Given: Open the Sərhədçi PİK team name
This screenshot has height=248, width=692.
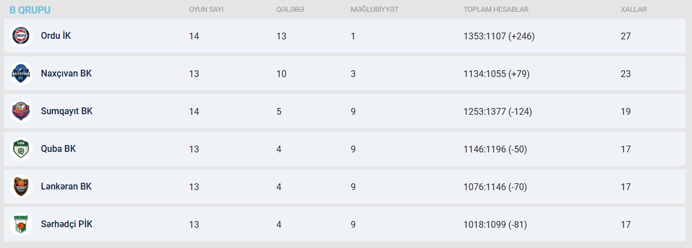Looking at the screenshot, I should [x=66, y=224].
